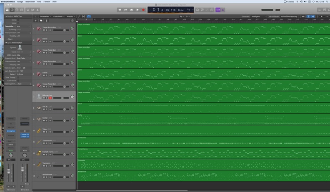The width and height of the screenshot is (330, 192).
Task: Open the Freeze-Modus Pre-Fader dropdown
Action: (x=24, y=58)
